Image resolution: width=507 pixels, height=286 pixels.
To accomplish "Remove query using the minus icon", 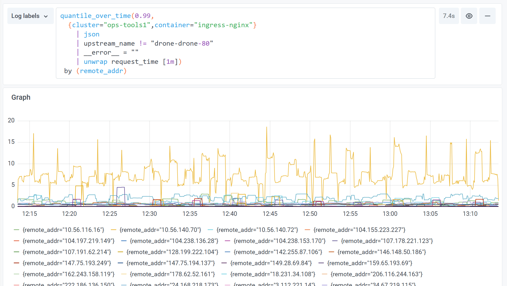I will (487, 16).
